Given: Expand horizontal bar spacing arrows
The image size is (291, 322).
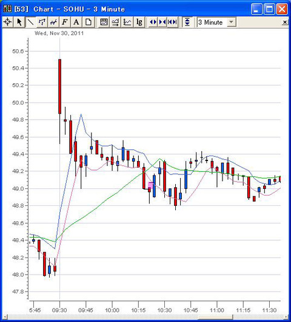Looking at the screenshot, I should [153, 22].
